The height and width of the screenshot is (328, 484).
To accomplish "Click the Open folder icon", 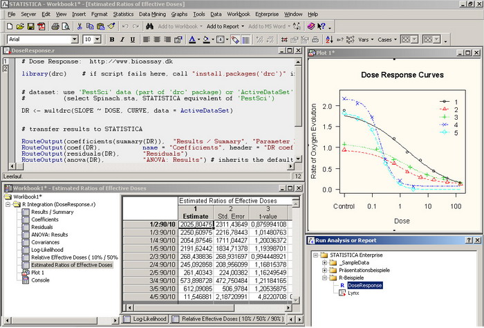I will click(x=20, y=26).
